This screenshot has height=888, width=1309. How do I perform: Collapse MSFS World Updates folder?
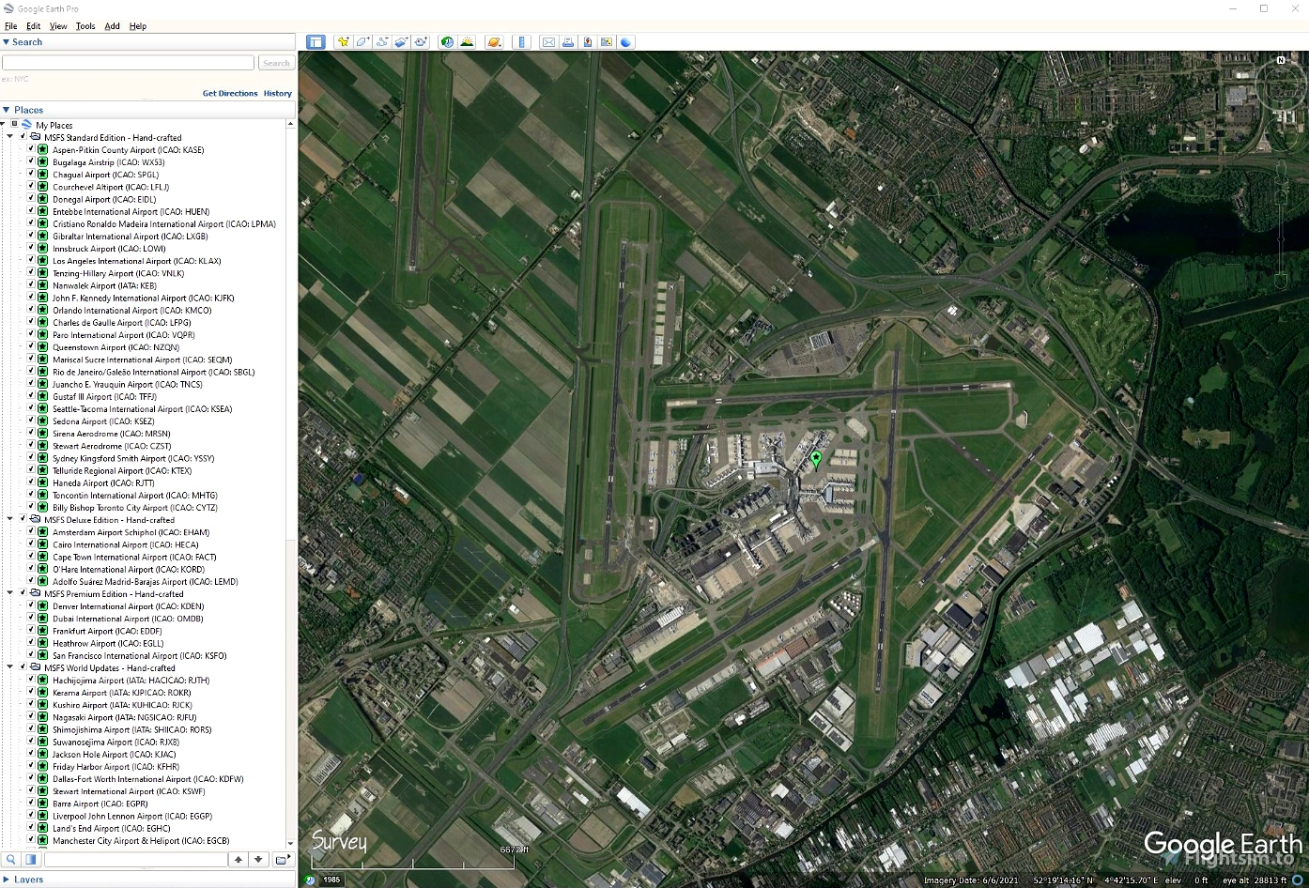pos(10,667)
